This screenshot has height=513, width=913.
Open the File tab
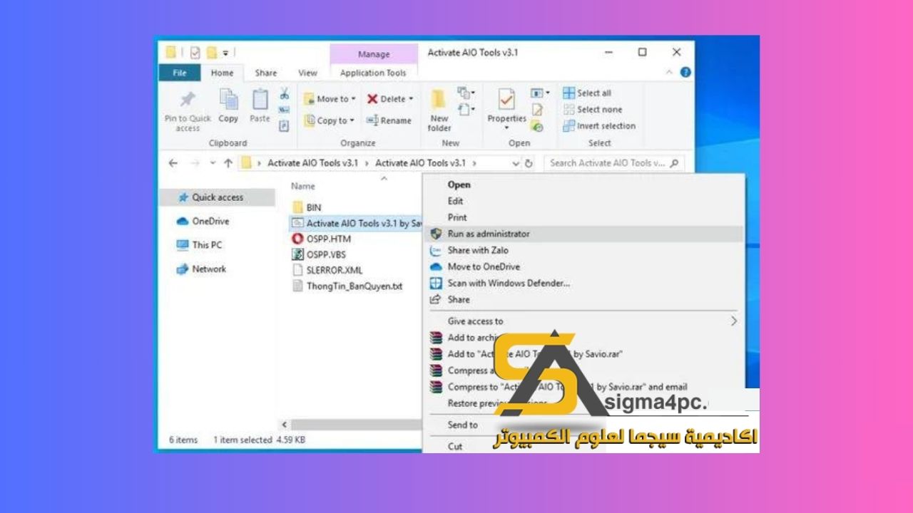180,73
